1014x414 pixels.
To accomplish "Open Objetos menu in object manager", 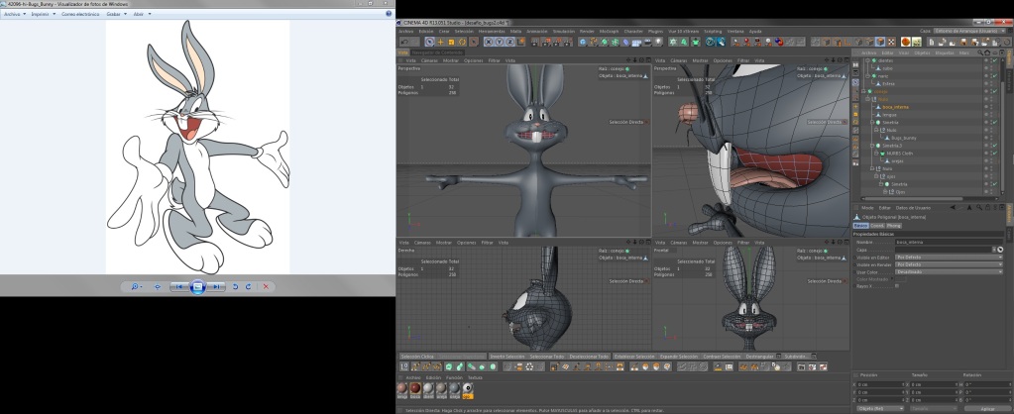I will [x=922, y=52].
